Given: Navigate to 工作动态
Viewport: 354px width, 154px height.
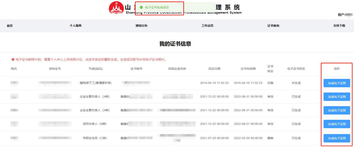Looking at the screenshot, I should [x=207, y=26].
